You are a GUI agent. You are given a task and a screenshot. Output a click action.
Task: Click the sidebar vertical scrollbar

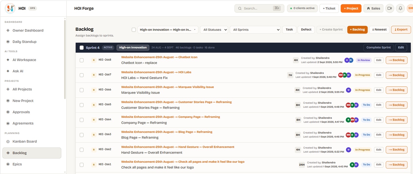coord(65,59)
